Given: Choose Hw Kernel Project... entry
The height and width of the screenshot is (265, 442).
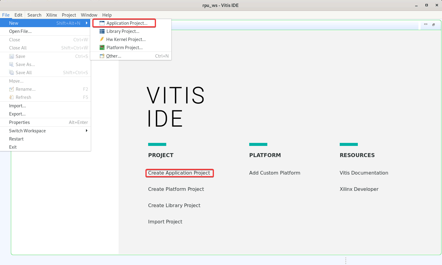Looking at the screenshot, I should pos(131,39).
